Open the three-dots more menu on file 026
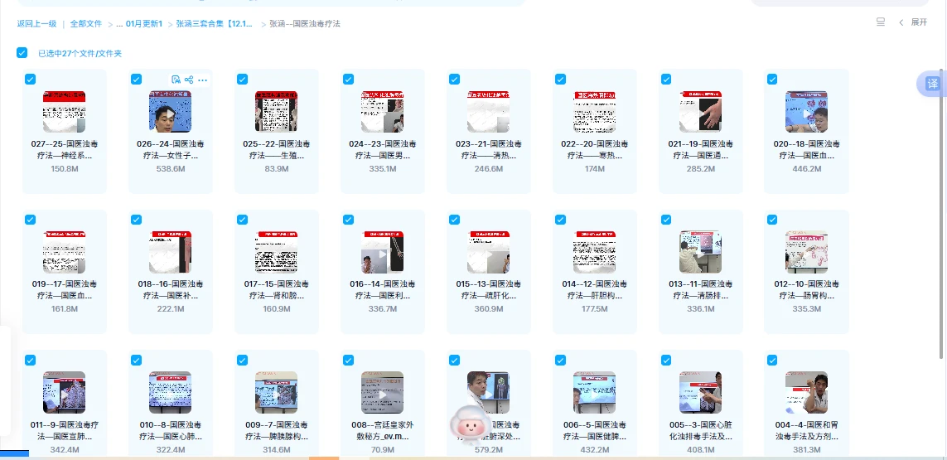 (203, 80)
